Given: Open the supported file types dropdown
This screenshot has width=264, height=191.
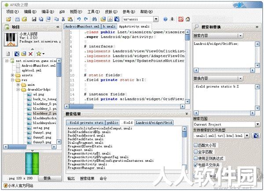Looking at the screenshot, I should 247,136.
